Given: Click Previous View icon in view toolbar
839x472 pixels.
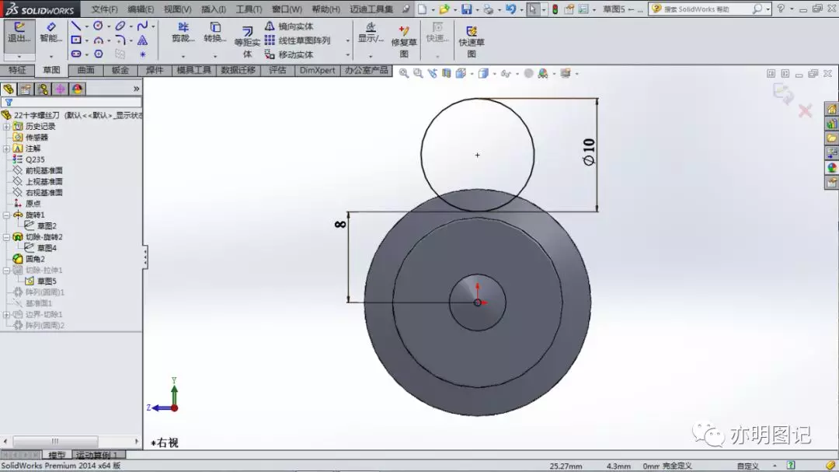Looking at the screenshot, I should click(433, 73).
